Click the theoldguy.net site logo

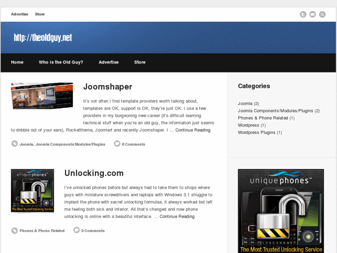43,38
